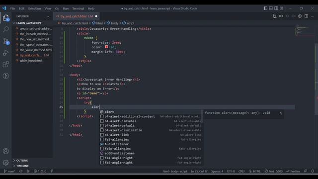Screen dimensions: 318x179
Task: Click the script breadcrumb dropdown
Action: pyautogui.click(x=128, y=23)
